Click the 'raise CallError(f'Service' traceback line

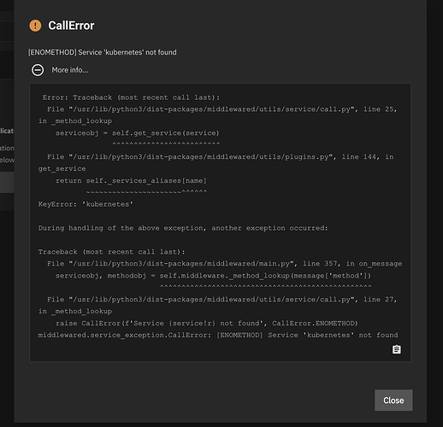tap(207, 324)
